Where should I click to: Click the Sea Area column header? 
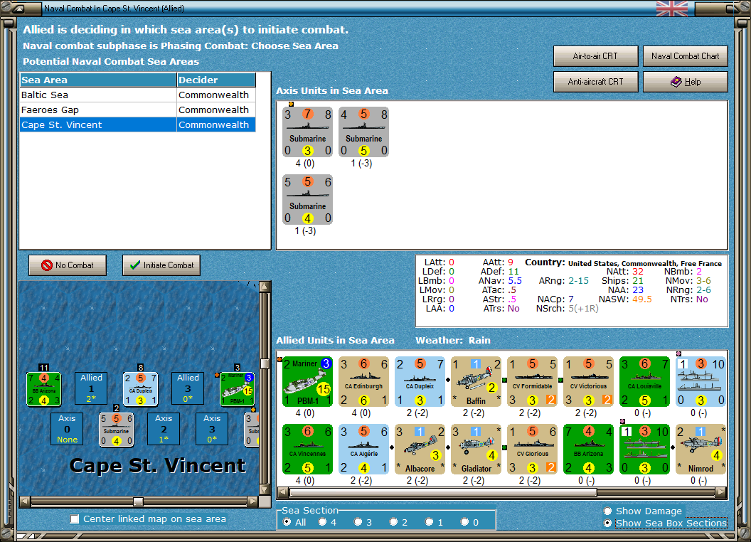pos(98,80)
